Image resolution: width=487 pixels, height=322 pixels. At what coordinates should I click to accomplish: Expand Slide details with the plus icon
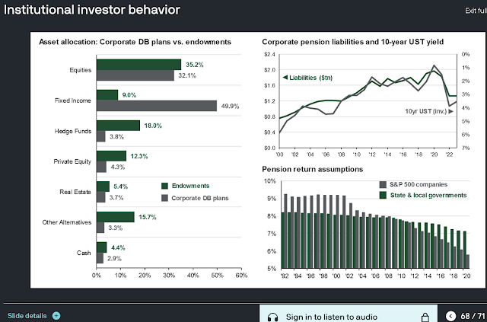click(56, 316)
